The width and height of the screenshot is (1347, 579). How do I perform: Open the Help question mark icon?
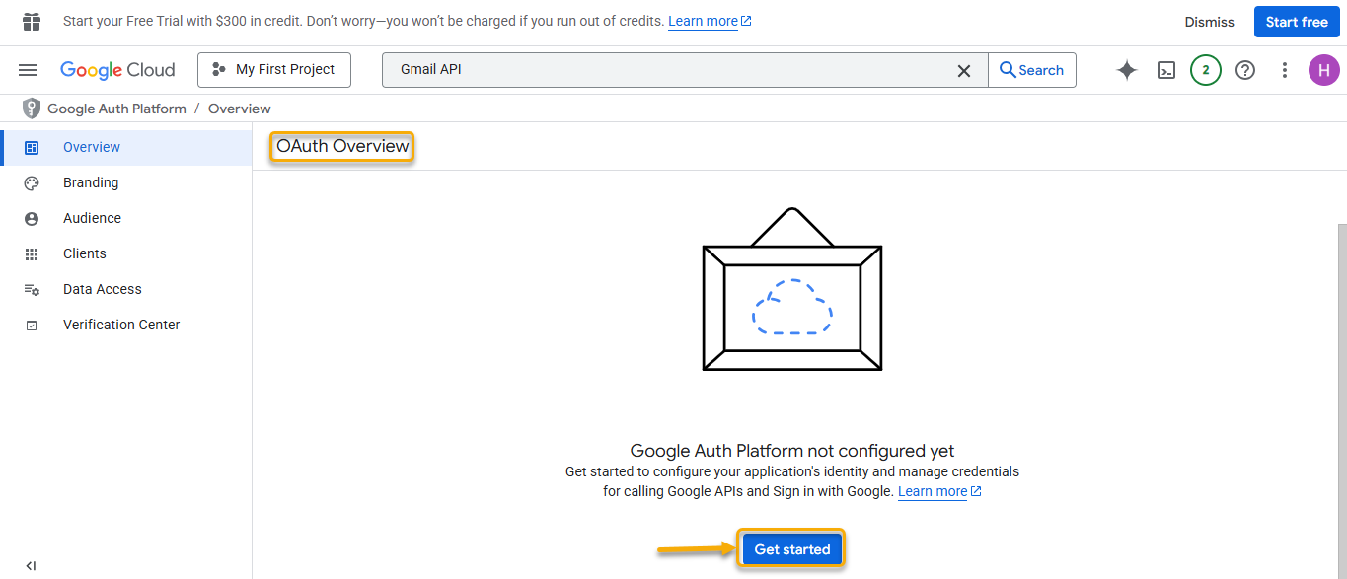(1245, 70)
